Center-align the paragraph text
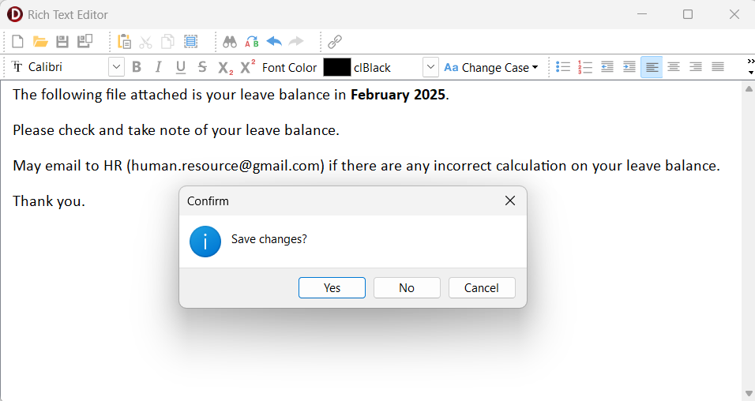This screenshot has height=401, width=755. [674, 67]
